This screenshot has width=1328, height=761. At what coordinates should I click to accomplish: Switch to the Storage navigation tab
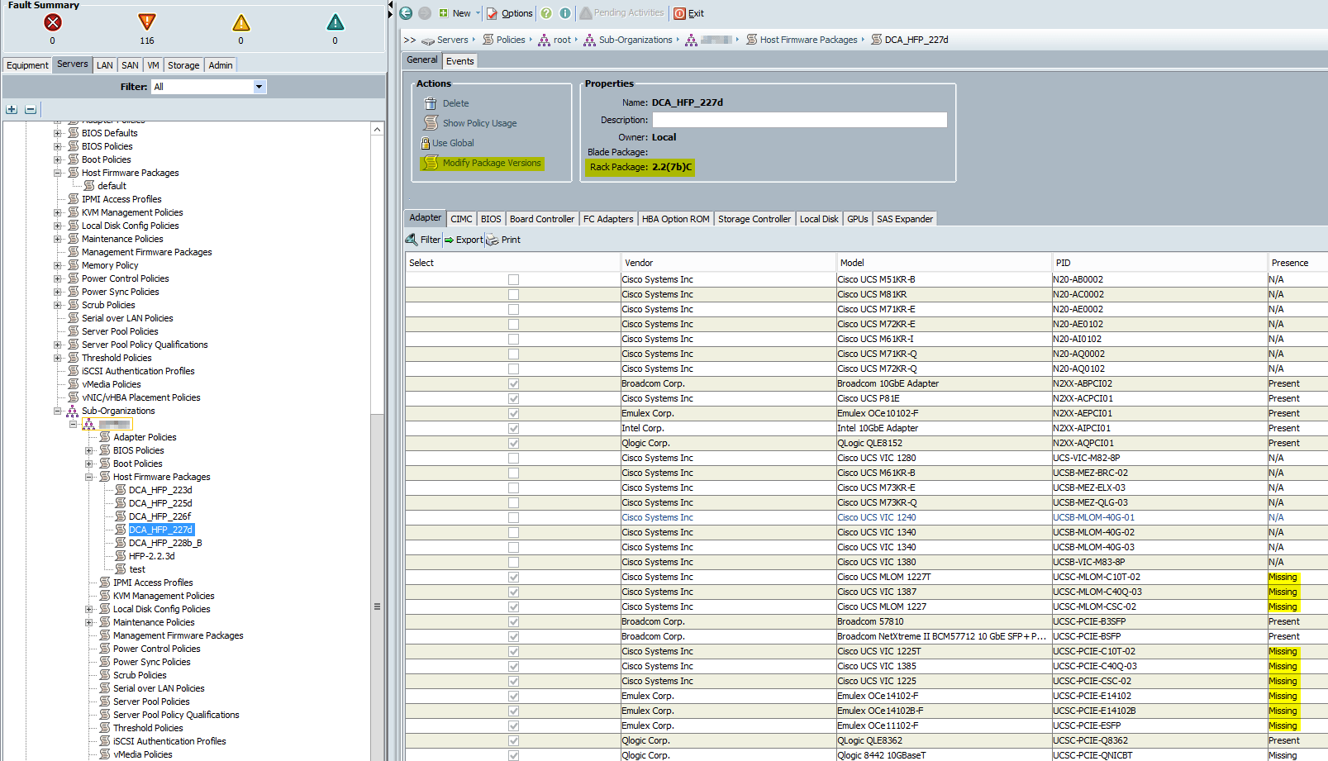[x=183, y=65]
